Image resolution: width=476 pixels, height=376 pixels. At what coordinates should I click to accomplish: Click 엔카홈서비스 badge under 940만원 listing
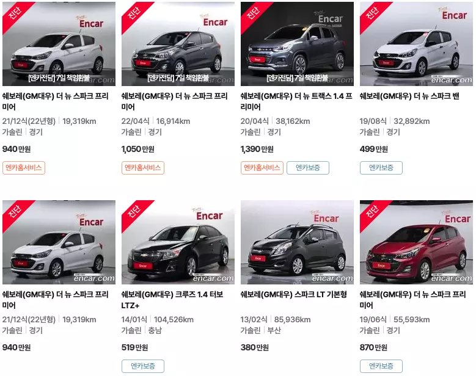[24, 168]
